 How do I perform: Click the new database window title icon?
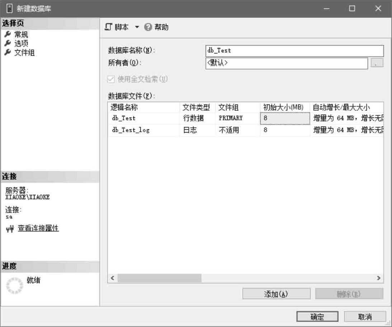tap(9, 9)
